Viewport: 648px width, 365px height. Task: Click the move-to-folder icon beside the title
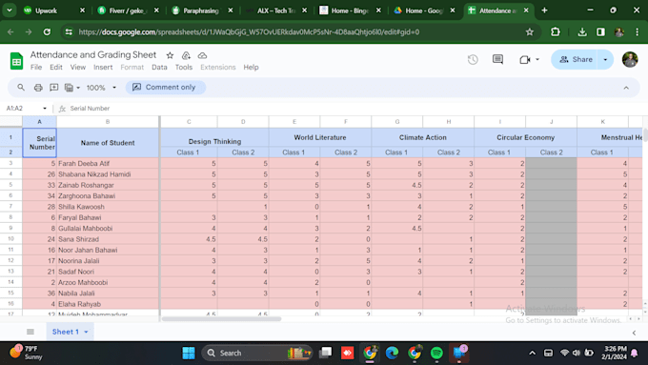click(x=186, y=55)
